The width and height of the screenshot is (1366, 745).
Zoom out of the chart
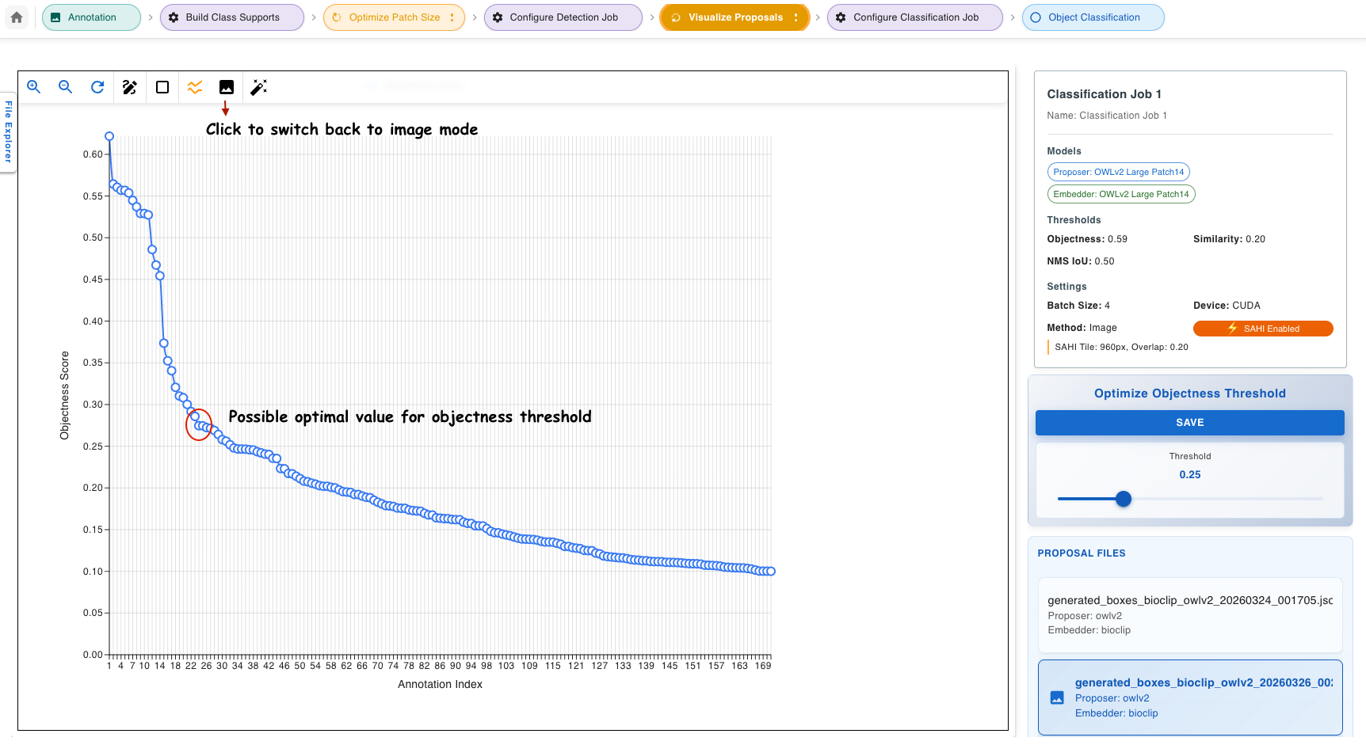click(x=66, y=87)
